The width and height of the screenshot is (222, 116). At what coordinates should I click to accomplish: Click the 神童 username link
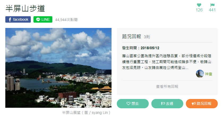click(208, 74)
